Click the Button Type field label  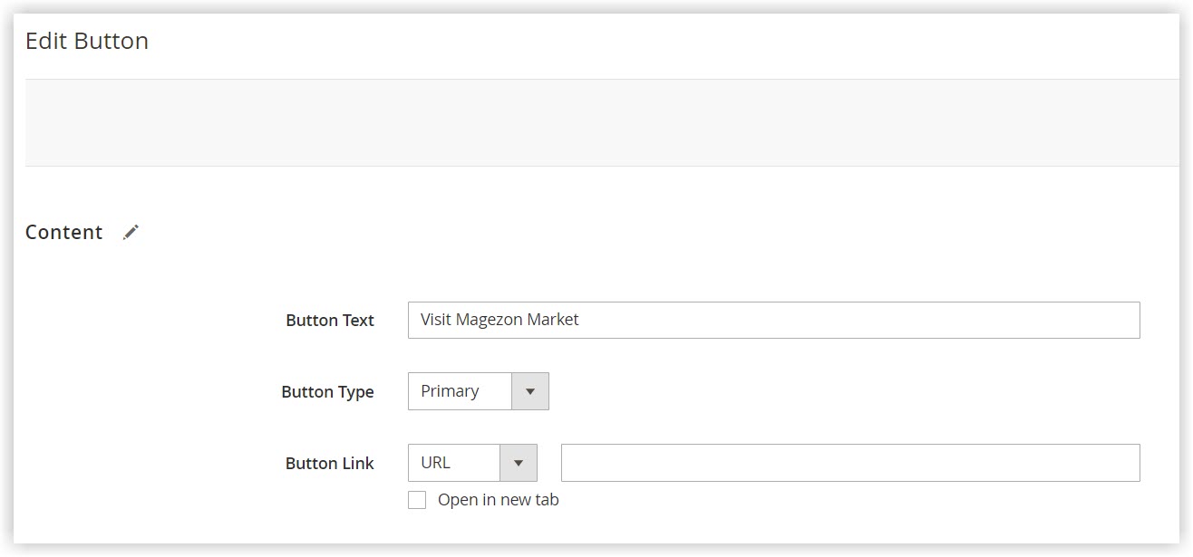pos(328,391)
